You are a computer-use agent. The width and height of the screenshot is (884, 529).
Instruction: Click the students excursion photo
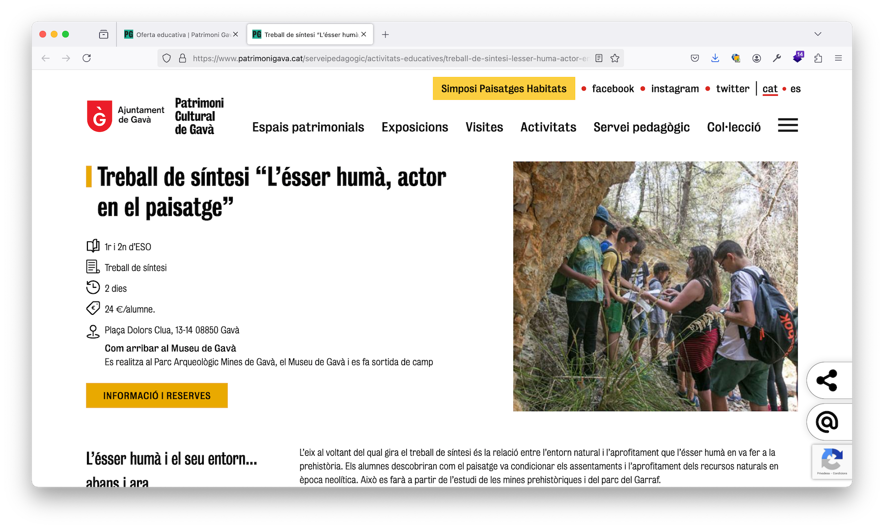655,286
